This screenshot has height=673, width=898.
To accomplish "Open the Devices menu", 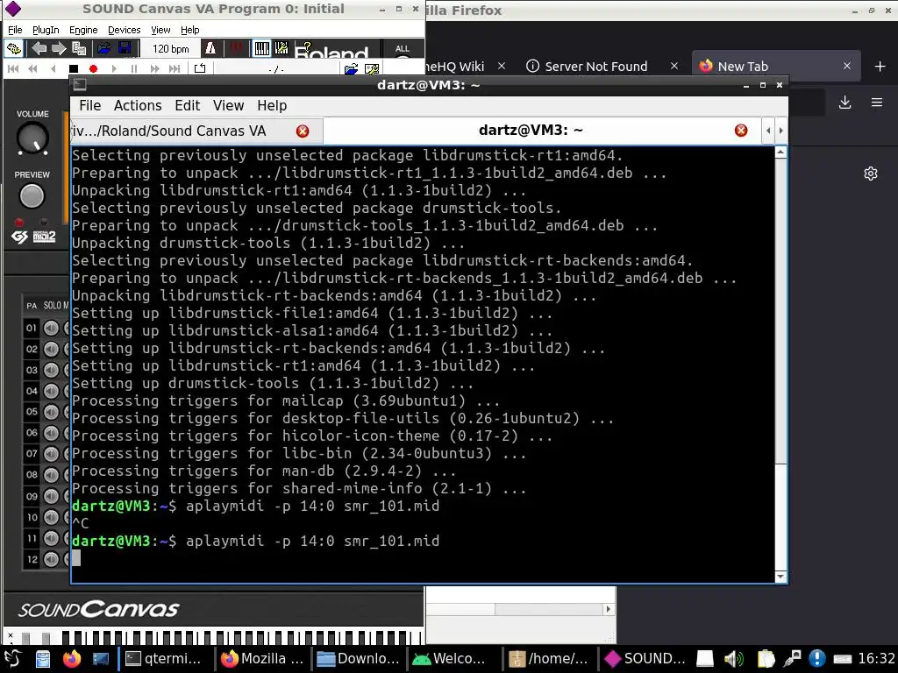I will point(124,30).
